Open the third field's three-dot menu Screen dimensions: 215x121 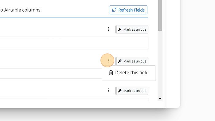(109, 90)
